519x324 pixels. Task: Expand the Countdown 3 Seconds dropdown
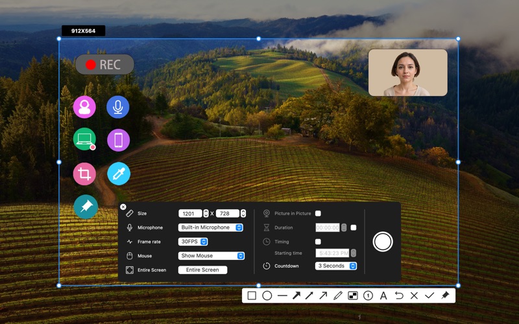click(x=336, y=266)
